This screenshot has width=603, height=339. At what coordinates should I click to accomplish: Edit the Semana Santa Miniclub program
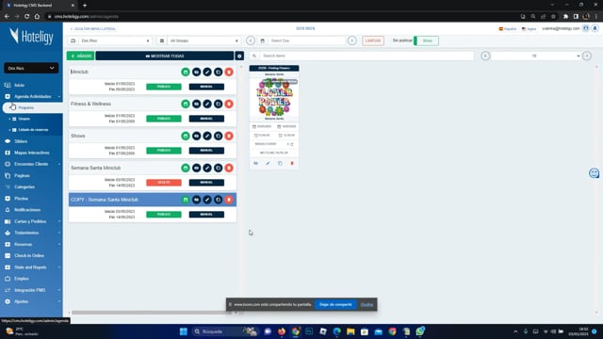click(x=207, y=168)
